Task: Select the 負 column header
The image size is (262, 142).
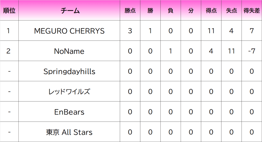Action: coord(170,11)
